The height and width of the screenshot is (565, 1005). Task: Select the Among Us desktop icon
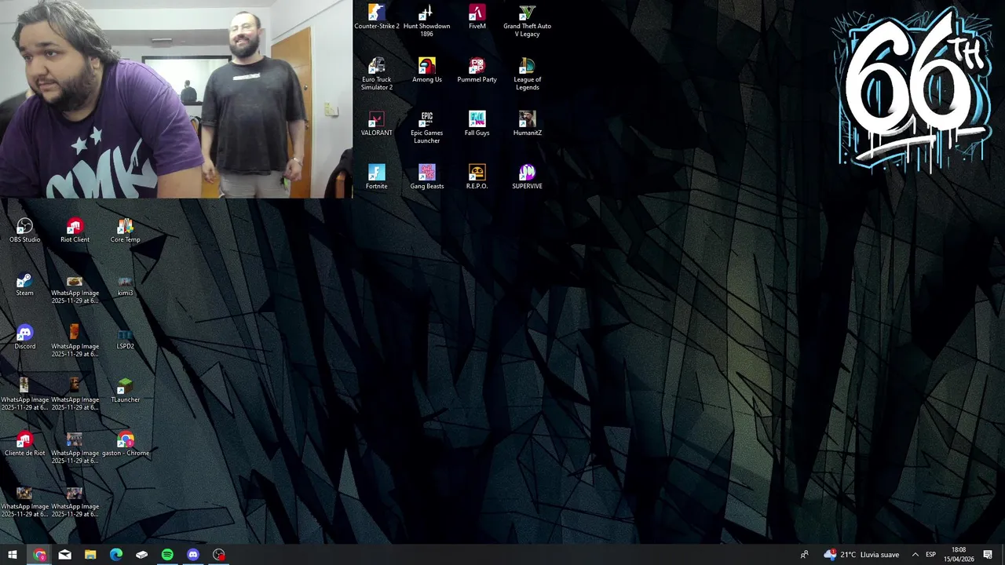427,71
